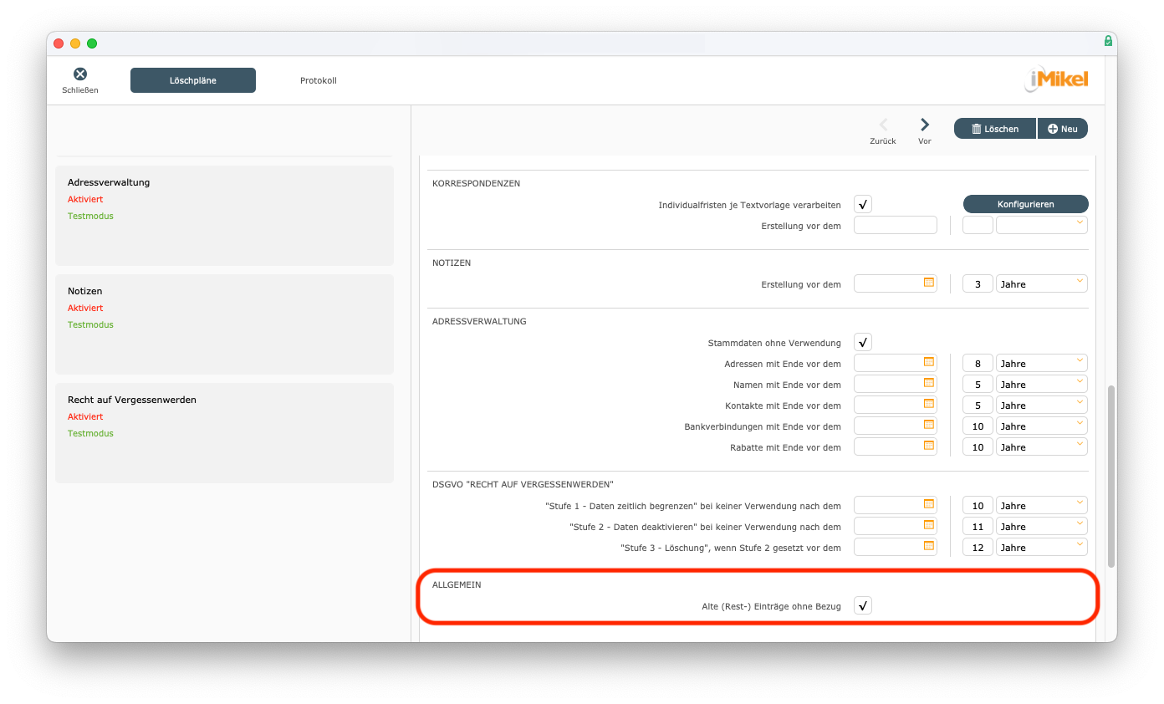The image size is (1164, 704).
Task: Open calendar for Stufe 3 Löschung date
Action: tap(928, 546)
